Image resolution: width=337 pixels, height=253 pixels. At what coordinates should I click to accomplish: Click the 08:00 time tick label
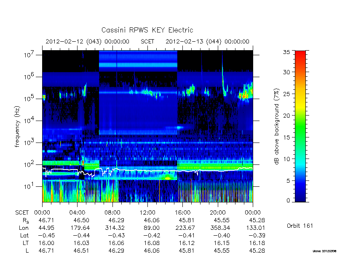[112, 213]
